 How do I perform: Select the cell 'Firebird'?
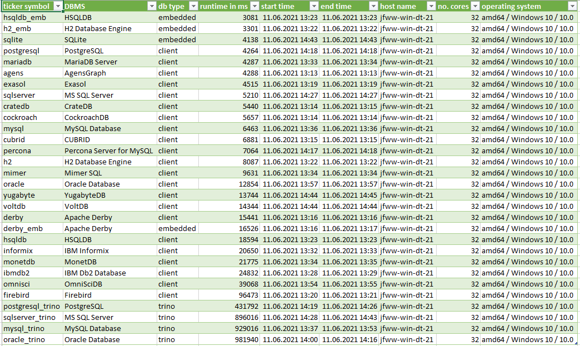[x=110, y=295]
